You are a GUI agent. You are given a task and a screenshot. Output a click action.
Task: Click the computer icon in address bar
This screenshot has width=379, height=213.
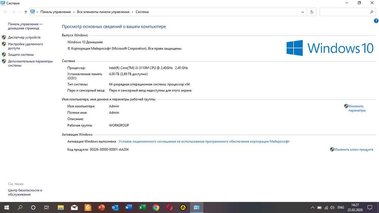(33, 12)
